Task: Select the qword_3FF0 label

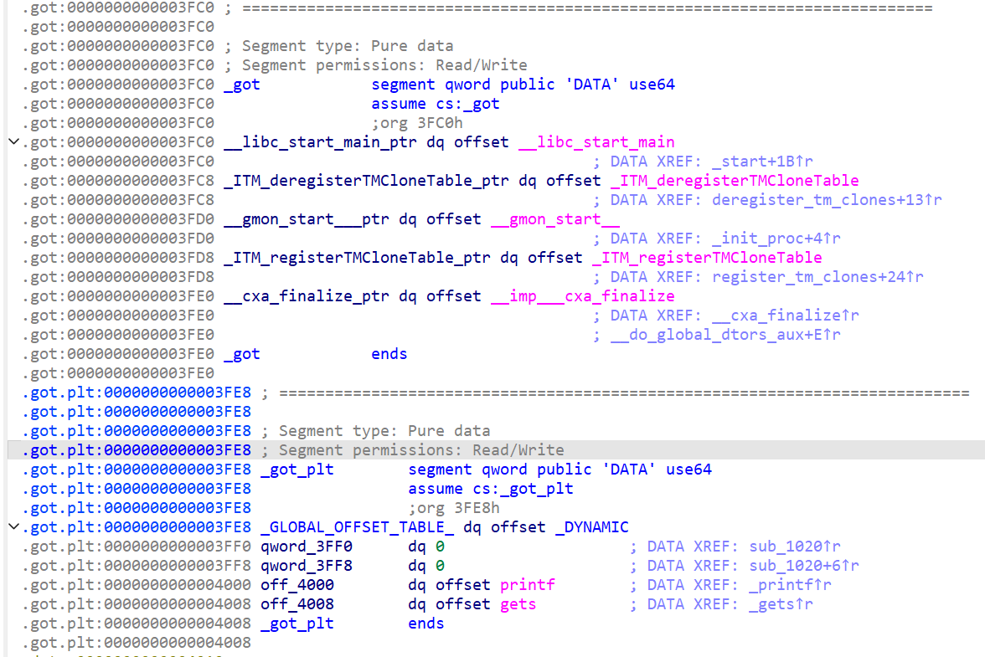Action: tap(307, 547)
